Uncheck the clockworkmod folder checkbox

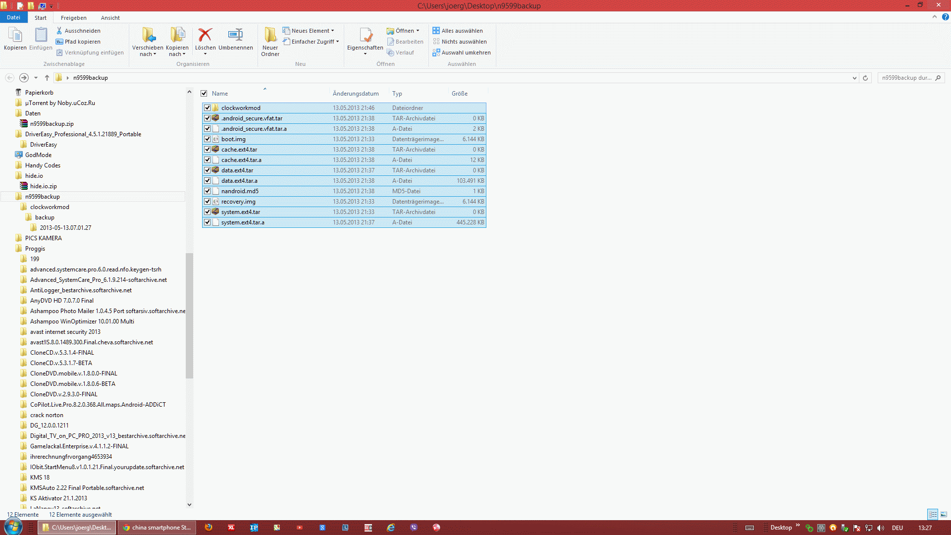[x=208, y=108]
